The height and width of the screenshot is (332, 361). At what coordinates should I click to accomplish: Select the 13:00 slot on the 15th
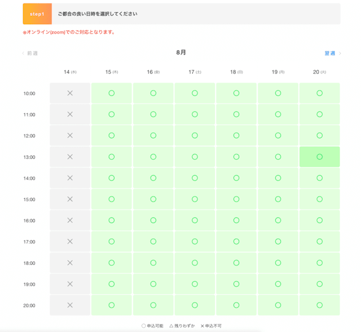pos(112,156)
